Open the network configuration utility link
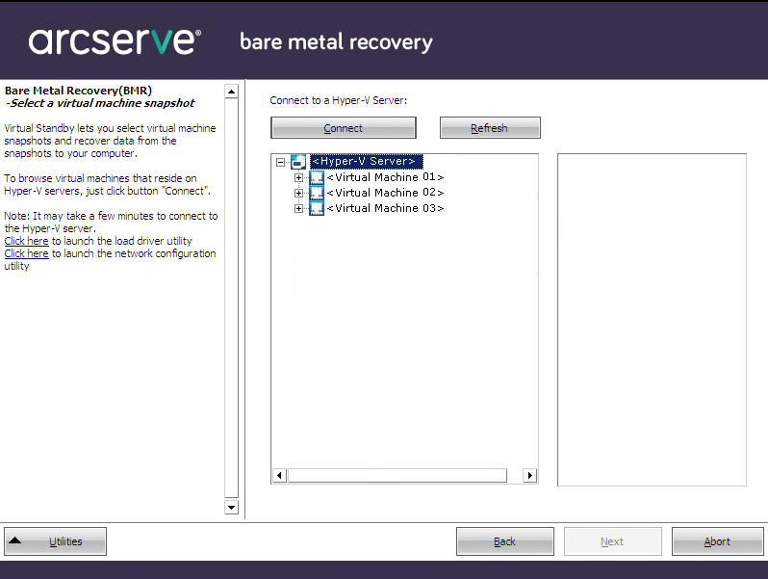The image size is (768, 579). [26, 253]
